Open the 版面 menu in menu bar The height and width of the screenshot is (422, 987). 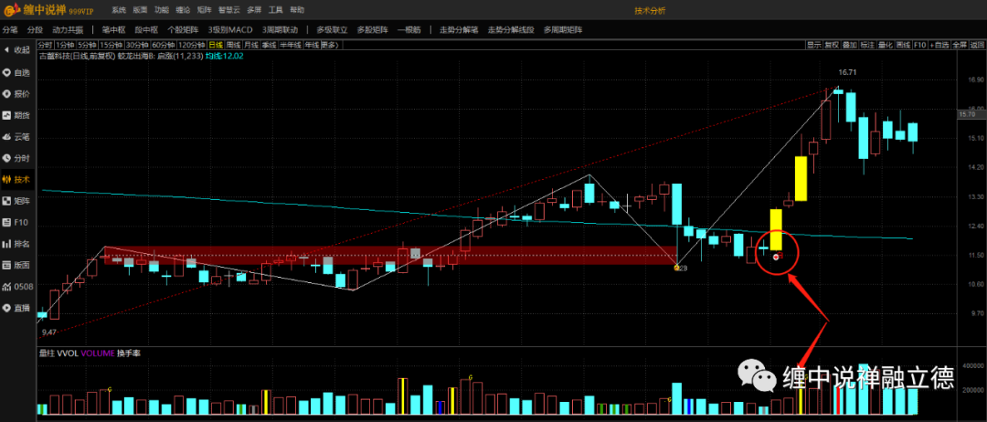tap(141, 11)
